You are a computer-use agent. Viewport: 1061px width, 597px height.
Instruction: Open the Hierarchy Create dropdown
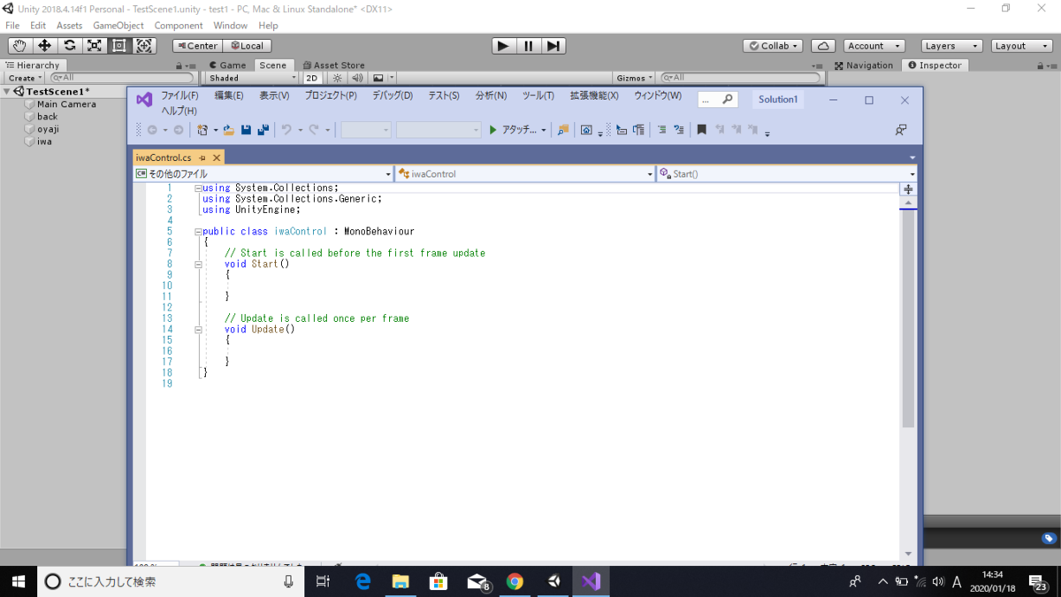(25, 78)
